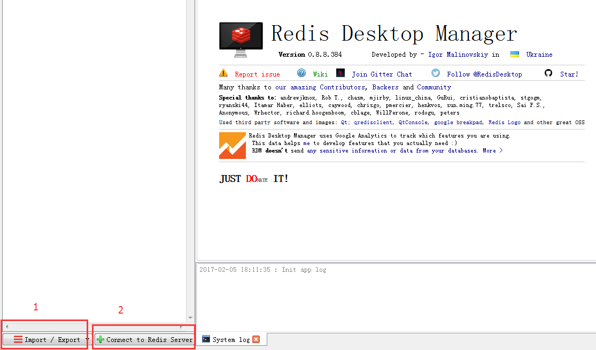Click the Gitter chat icon
596x350 pixels.
pyautogui.click(x=340, y=73)
